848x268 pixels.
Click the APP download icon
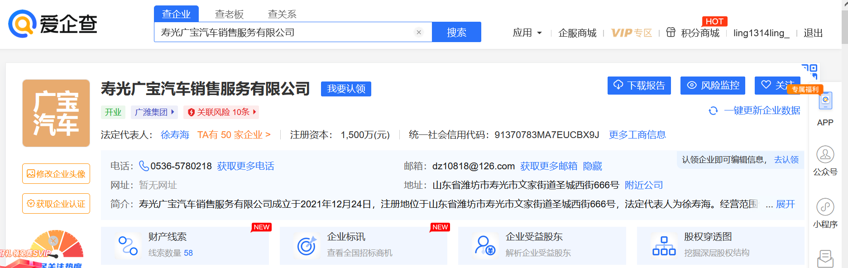click(825, 101)
